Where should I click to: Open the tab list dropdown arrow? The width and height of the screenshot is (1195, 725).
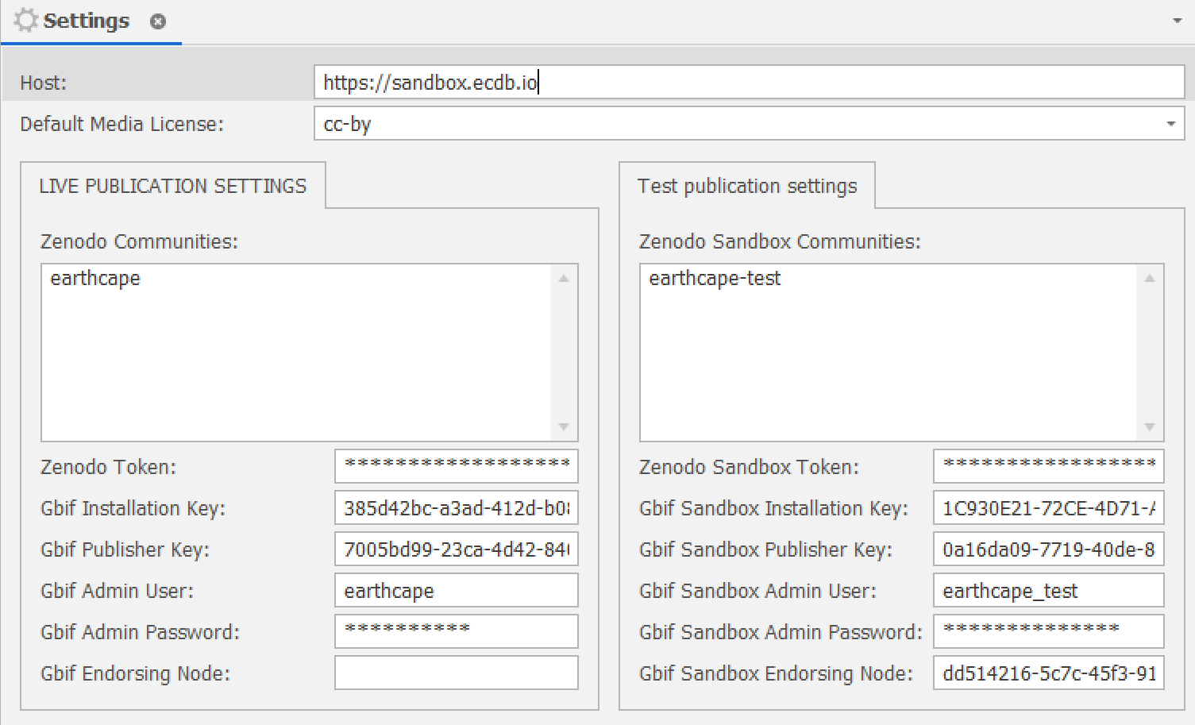[1178, 21]
